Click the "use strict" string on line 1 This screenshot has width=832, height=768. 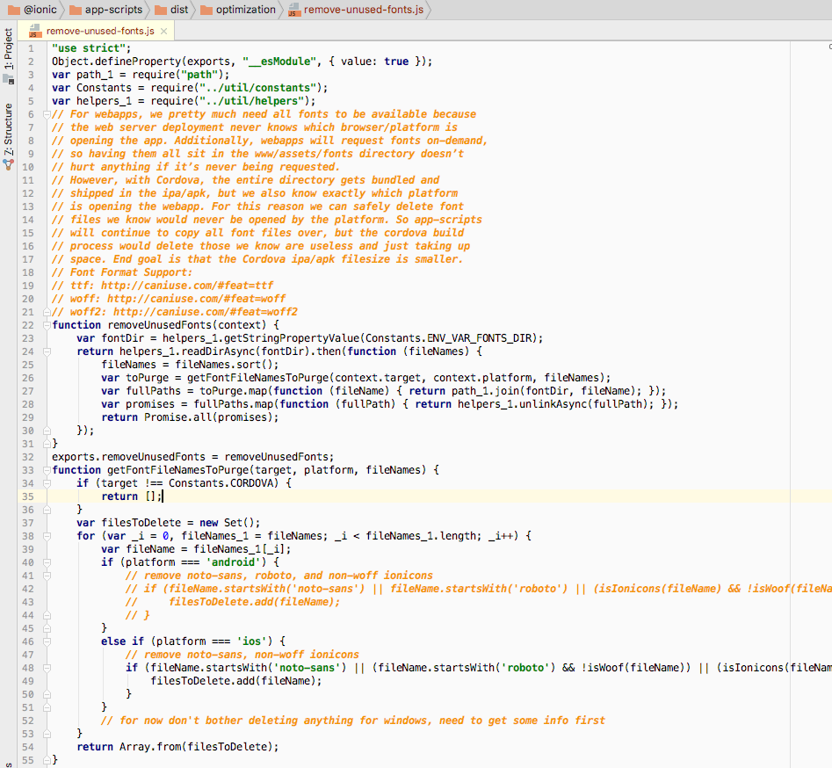point(88,48)
